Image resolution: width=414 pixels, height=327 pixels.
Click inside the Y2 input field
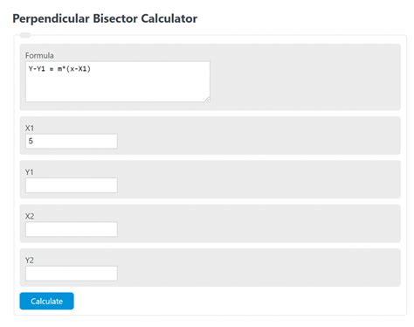[x=72, y=274]
